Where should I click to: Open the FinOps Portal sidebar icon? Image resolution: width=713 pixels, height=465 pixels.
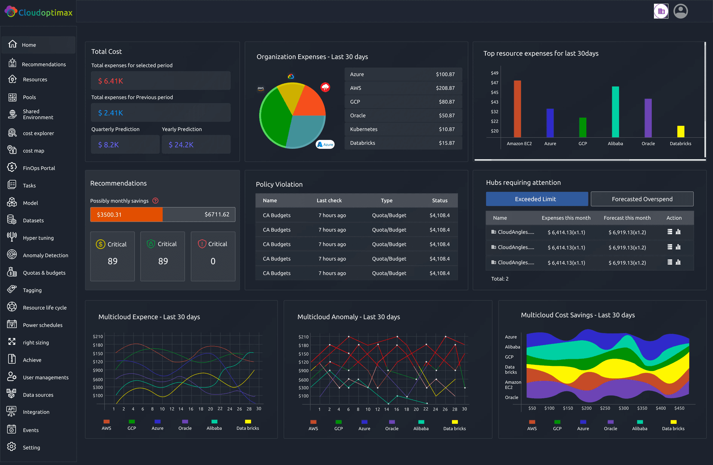[12, 167]
